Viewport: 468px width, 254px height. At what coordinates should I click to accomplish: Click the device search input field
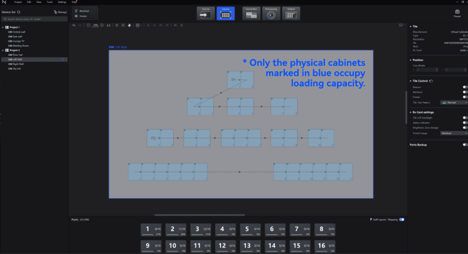click(34, 19)
